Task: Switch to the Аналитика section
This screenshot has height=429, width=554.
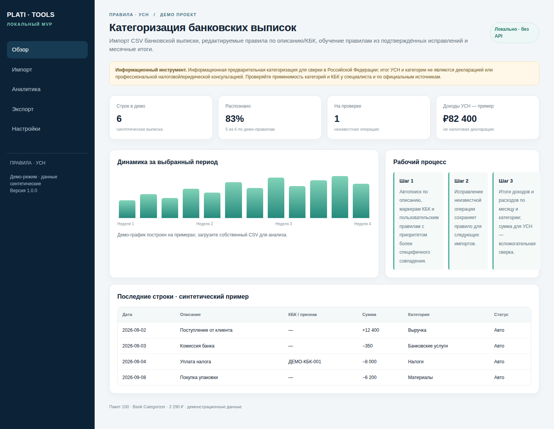Action: click(x=47, y=89)
